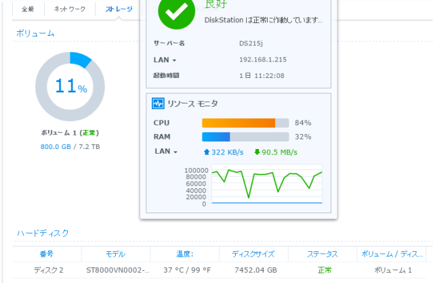
Task: Click the DiskStation は正常に作動しています message
Action: (x=264, y=20)
